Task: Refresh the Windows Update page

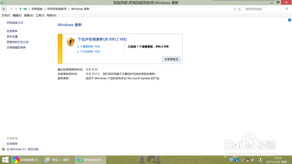Action: click(240, 9)
